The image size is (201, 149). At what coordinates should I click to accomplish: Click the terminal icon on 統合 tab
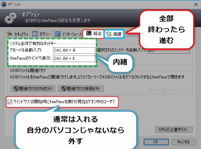pos(89,33)
